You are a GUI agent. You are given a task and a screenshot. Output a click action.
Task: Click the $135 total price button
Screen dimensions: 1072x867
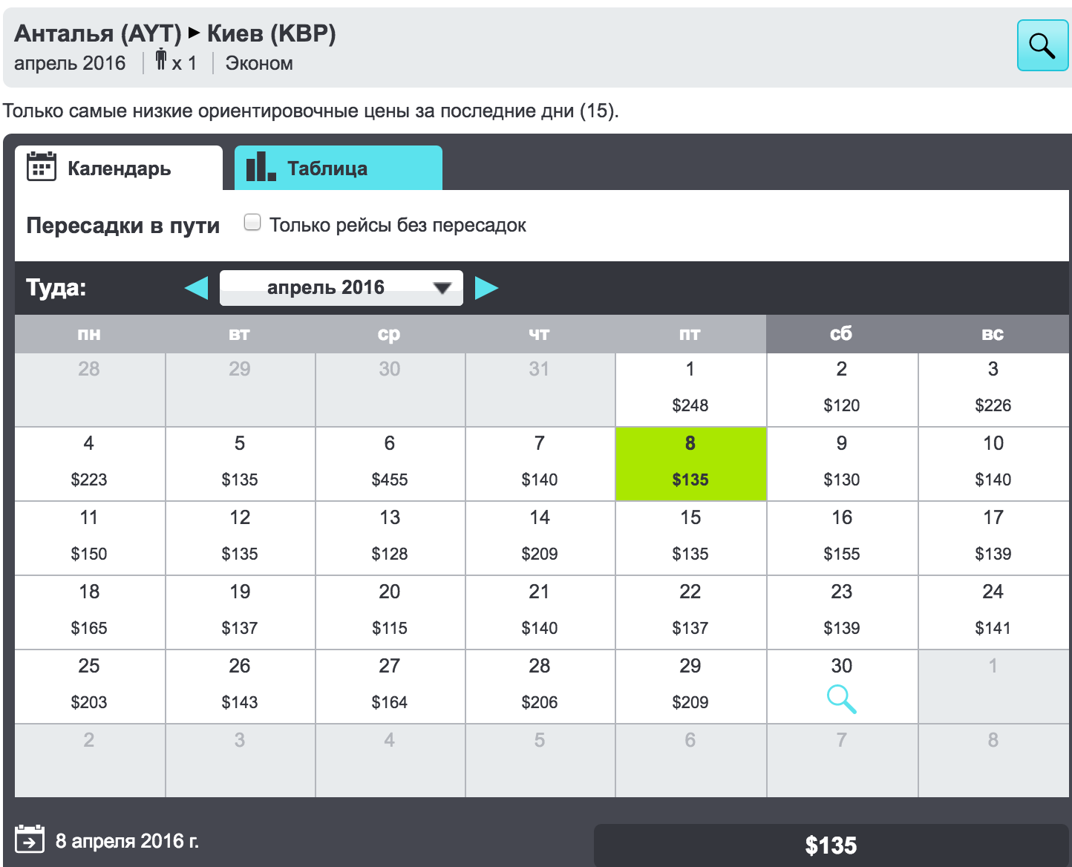(x=831, y=845)
